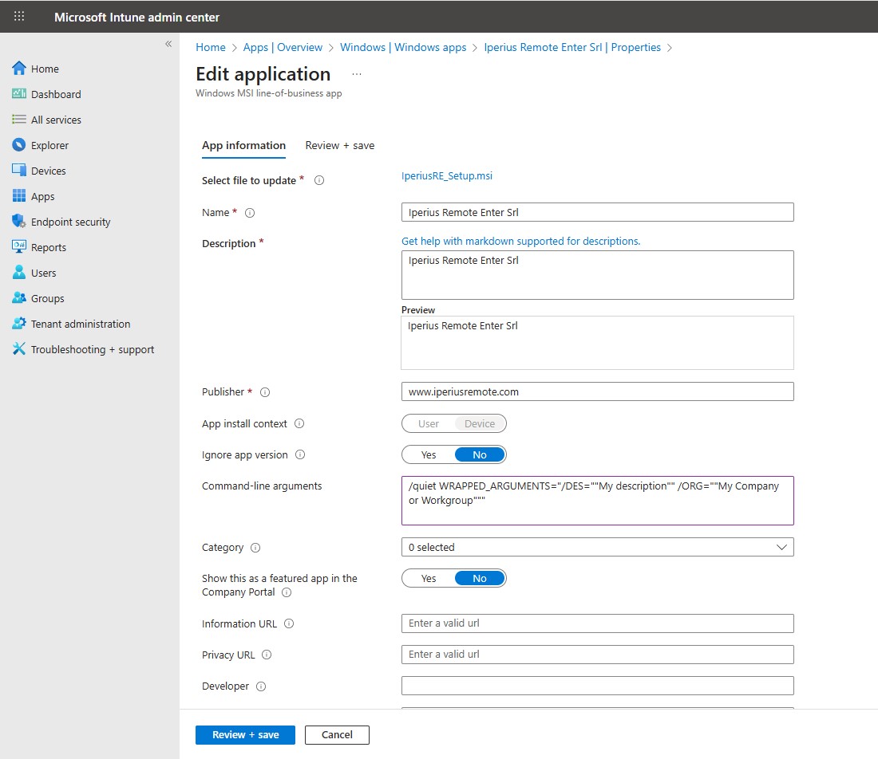Click info icon next to Ignore app version

click(x=300, y=455)
